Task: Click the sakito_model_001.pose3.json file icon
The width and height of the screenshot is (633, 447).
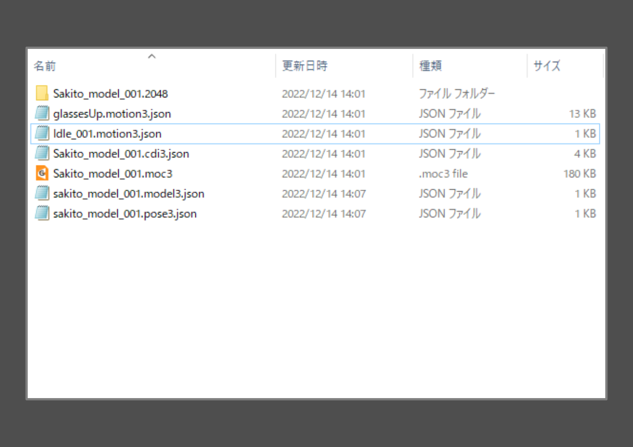Action: click(x=42, y=214)
